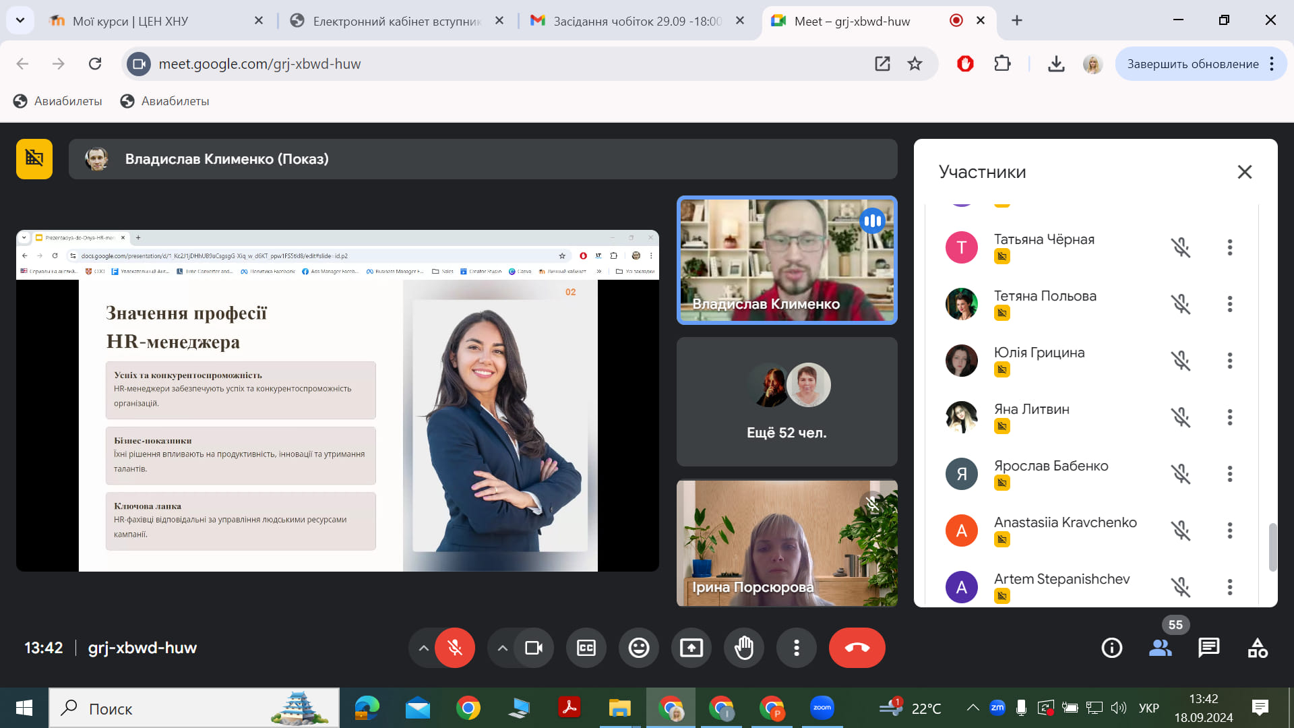Viewport: 1294px width, 728px height.
Task: Click the participants list scrollbar
Action: 1272,546
